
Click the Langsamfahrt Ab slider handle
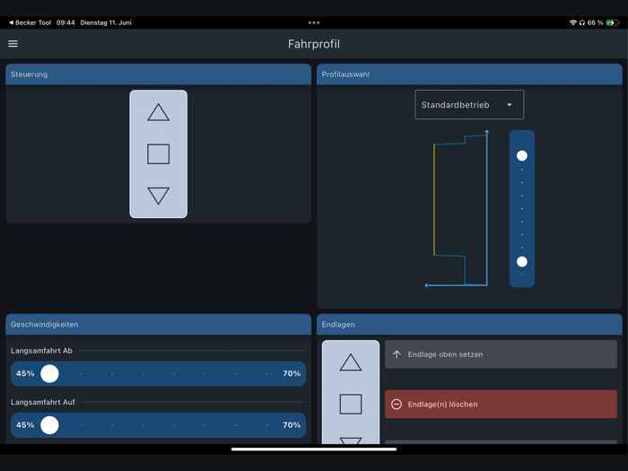point(49,374)
